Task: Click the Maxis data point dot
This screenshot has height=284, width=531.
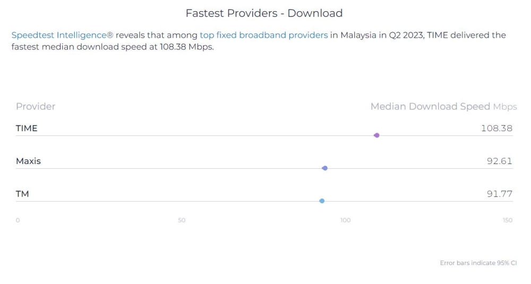Action: pos(325,168)
